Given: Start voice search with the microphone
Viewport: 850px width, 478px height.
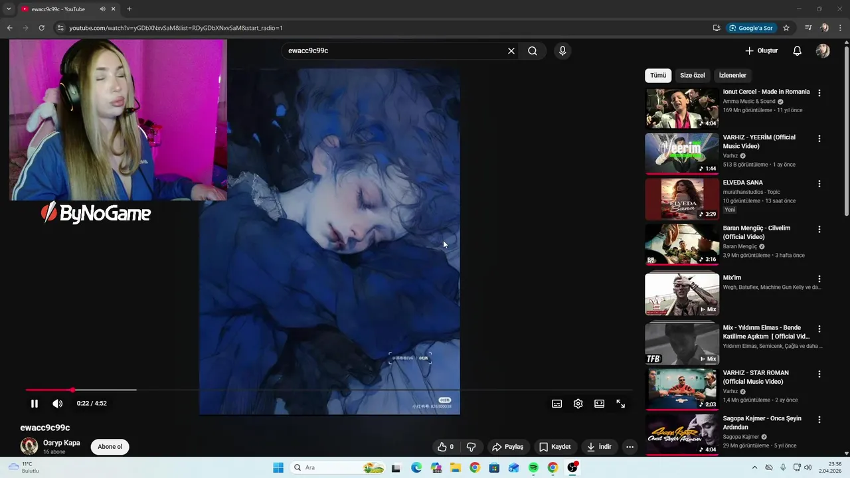Looking at the screenshot, I should (562, 50).
